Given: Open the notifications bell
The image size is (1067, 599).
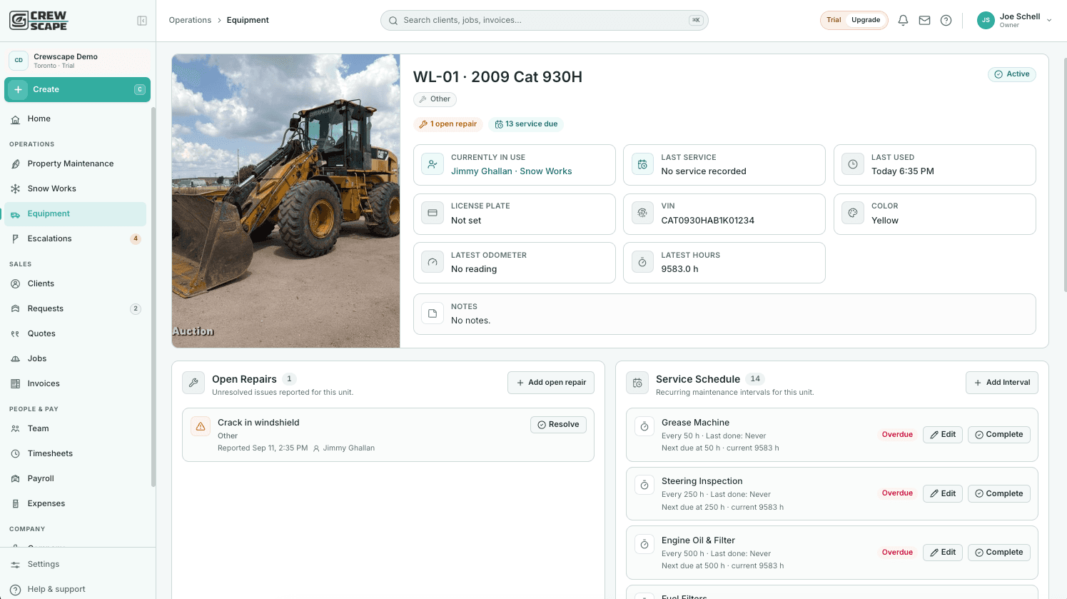Looking at the screenshot, I should pos(903,20).
